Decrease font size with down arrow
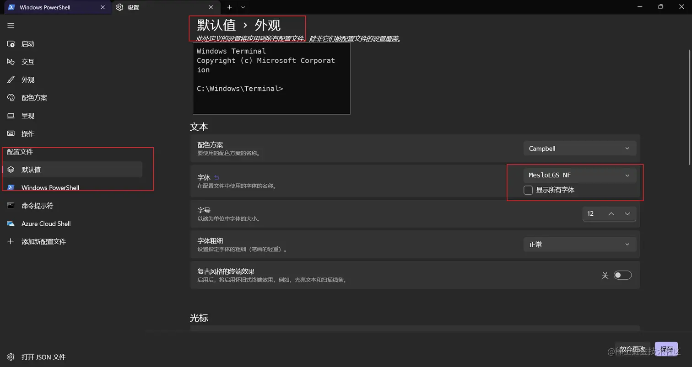The width and height of the screenshot is (692, 367). [x=627, y=214]
